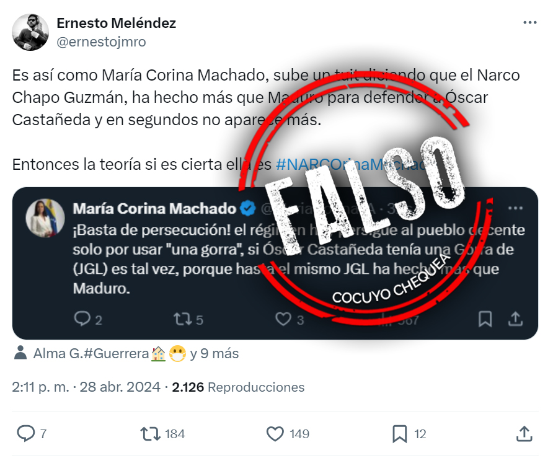Open the three-dot menu on Ernesto's tweet
This screenshot has width=553, height=458.
(529, 23)
